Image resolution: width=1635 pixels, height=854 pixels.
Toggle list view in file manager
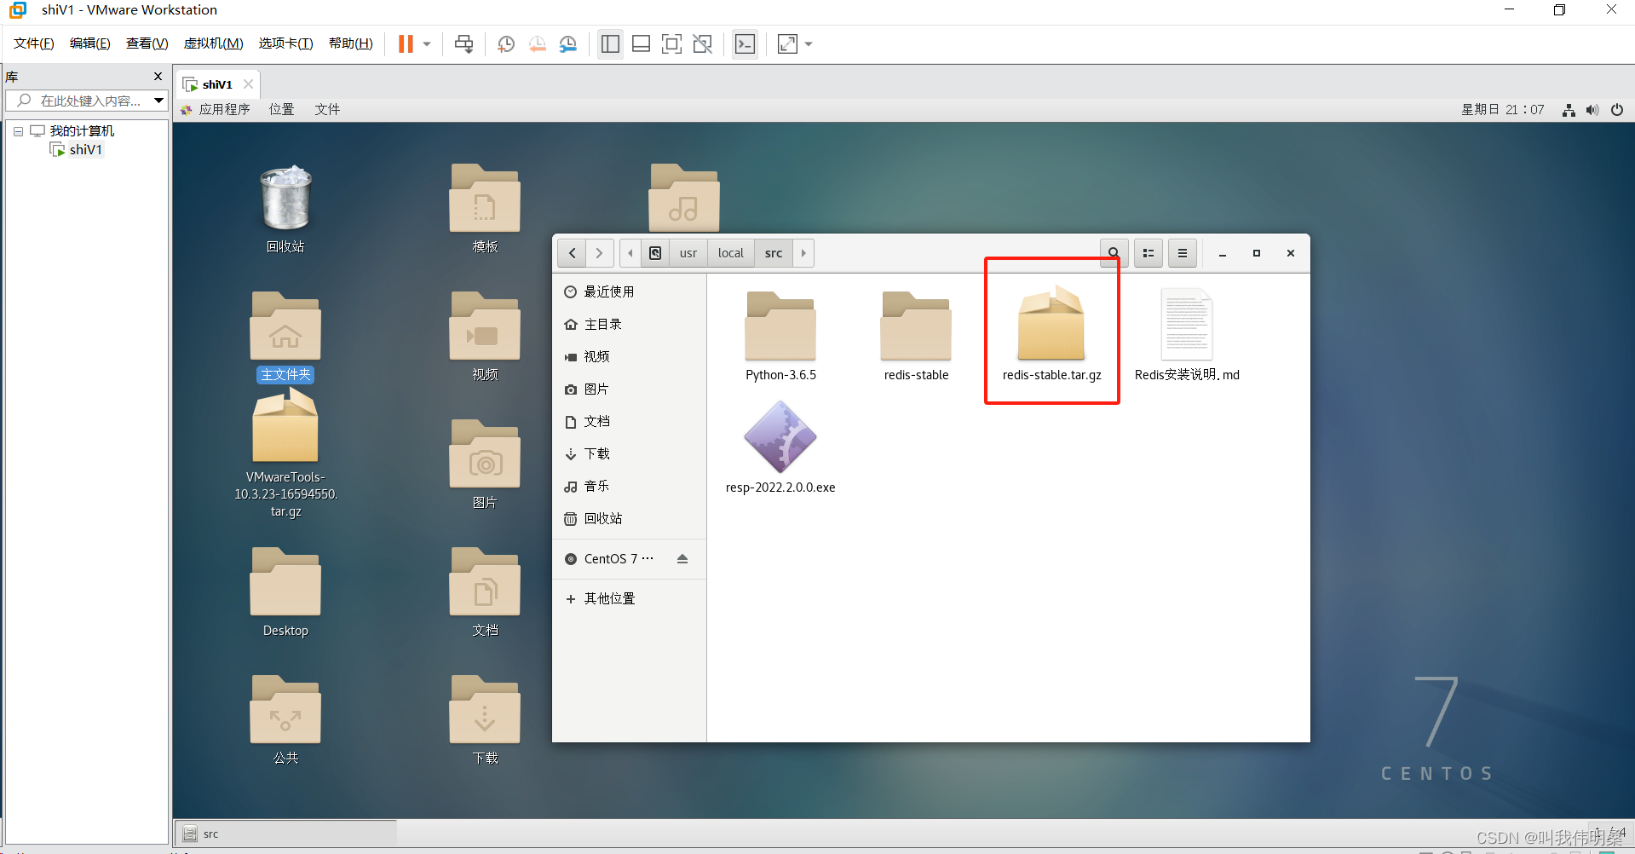pos(1149,253)
